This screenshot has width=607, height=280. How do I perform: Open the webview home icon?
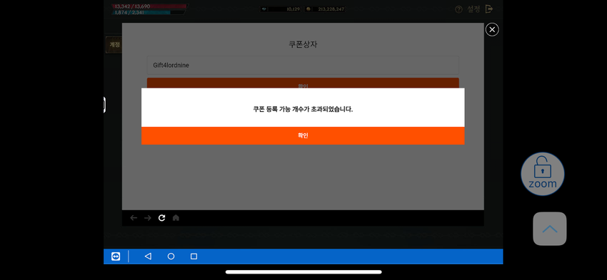click(176, 218)
